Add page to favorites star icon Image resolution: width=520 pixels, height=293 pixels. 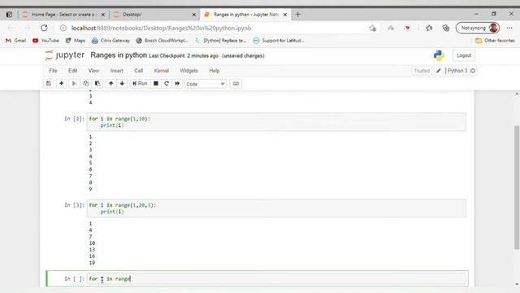pos(372,28)
